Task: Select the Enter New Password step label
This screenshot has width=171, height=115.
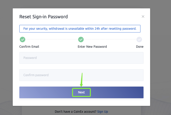Action: pos(92,47)
